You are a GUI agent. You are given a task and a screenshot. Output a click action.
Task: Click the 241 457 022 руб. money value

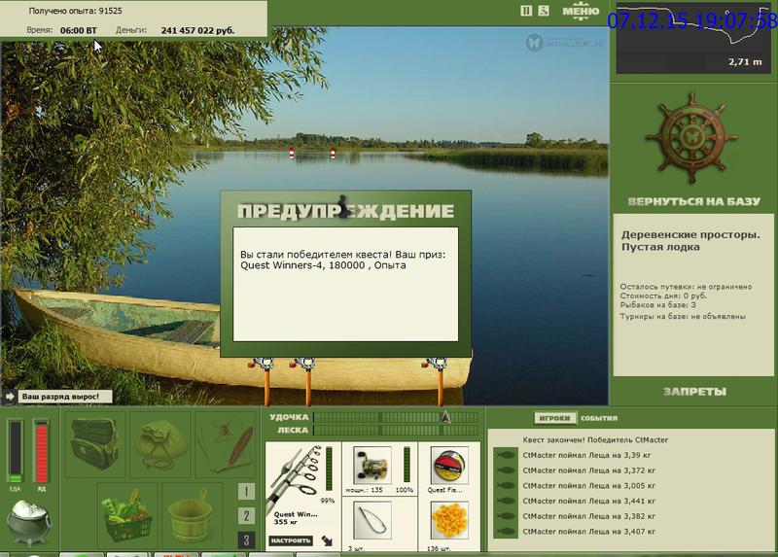point(197,30)
